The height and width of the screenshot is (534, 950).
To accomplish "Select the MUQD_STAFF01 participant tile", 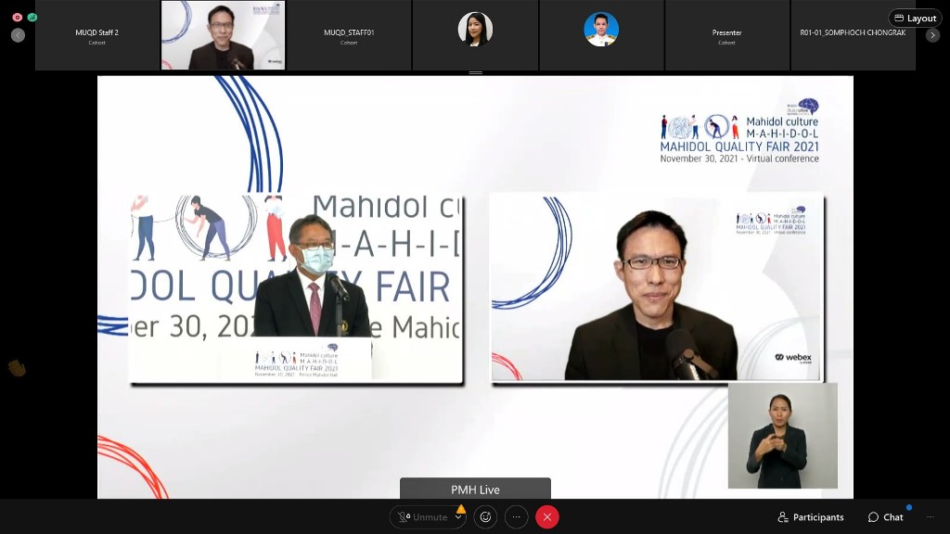I will [349, 35].
